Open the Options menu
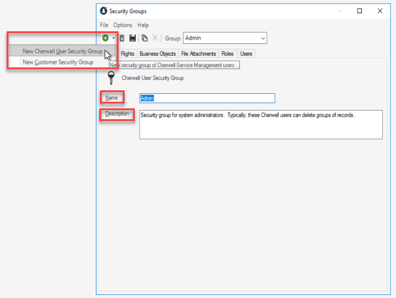Screen dimensions: 396x298 click(123, 25)
